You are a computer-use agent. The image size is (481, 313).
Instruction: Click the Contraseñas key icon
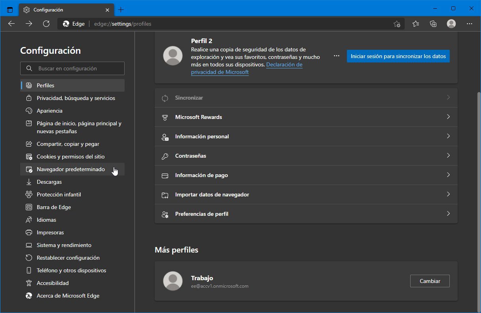165,156
